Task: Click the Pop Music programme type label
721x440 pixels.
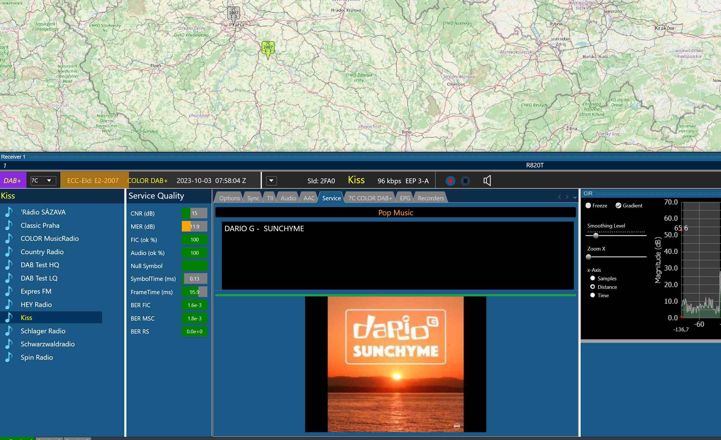Action: (x=396, y=212)
